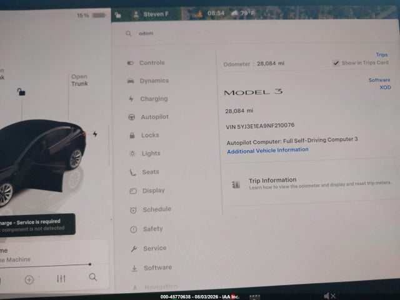
Task: Tap the search magnifier icon in bottom bar
Action: pyautogui.click(x=93, y=277)
